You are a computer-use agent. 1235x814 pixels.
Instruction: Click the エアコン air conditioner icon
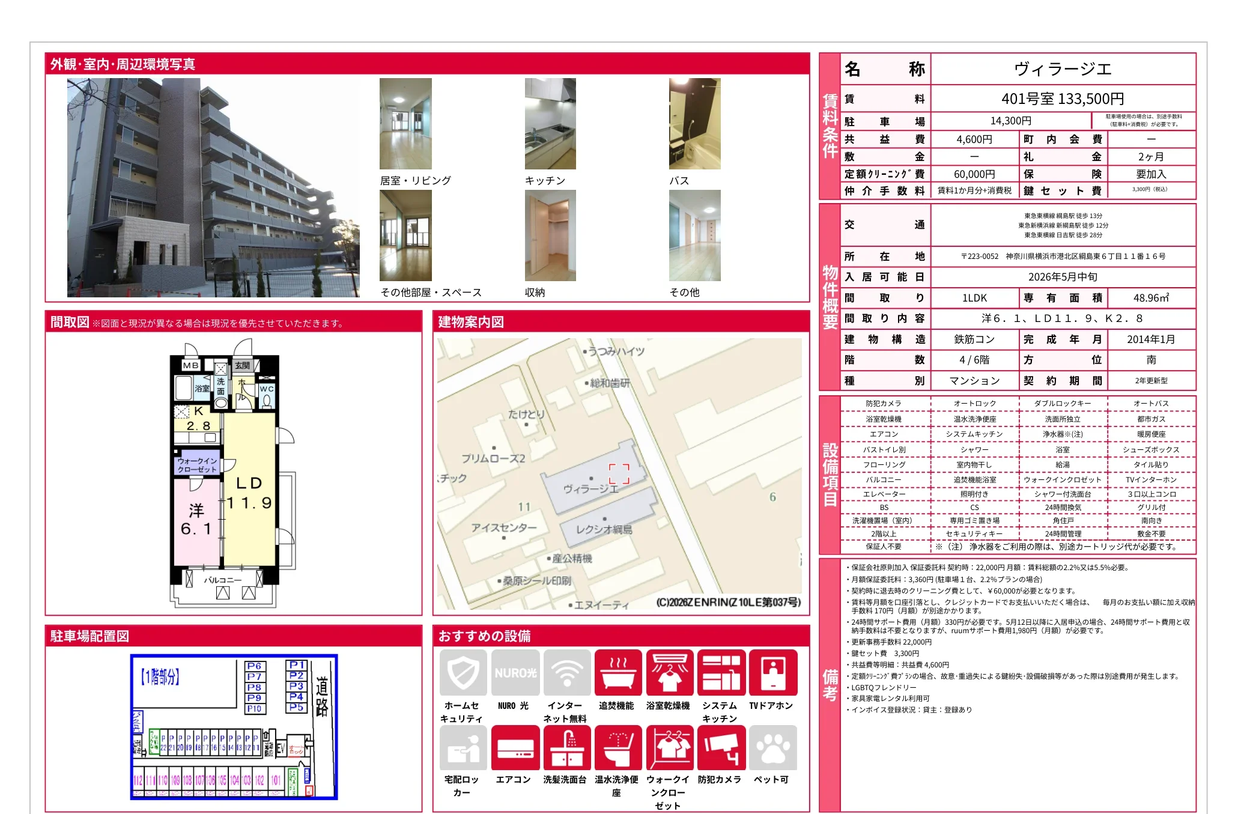point(515,747)
